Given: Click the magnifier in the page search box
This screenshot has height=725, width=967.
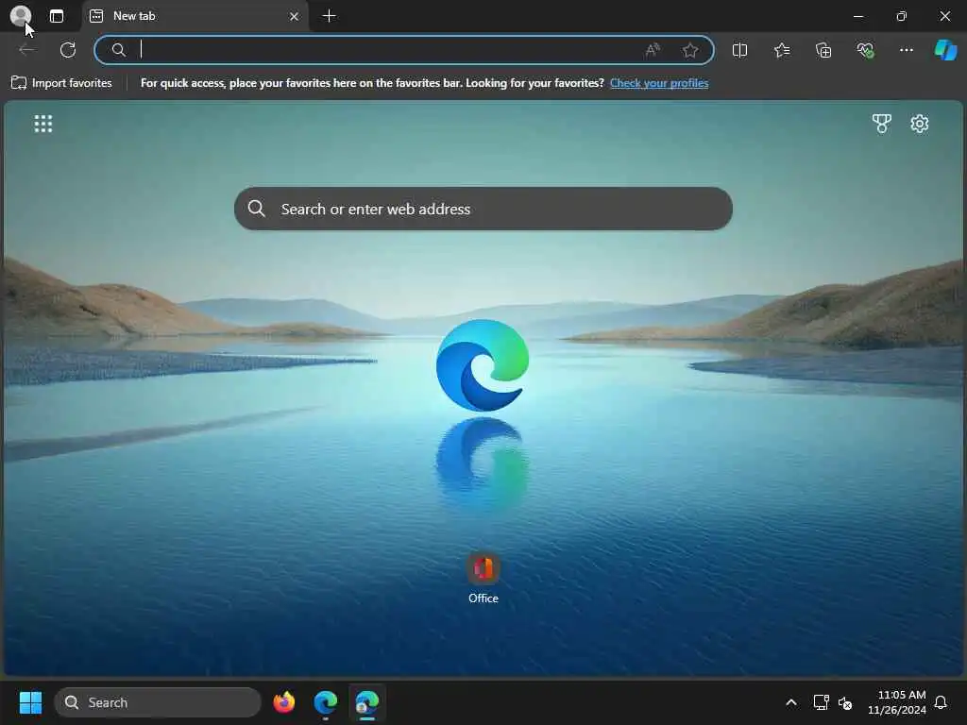Looking at the screenshot, I should coord(256,209).
